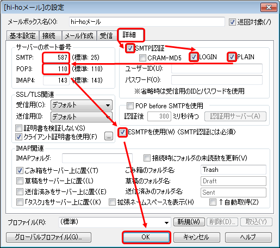Viewport: 280px width, 248px height.
Task: Toggle ESMTPを使用 checkbox
Action: [x=122, y=132]
